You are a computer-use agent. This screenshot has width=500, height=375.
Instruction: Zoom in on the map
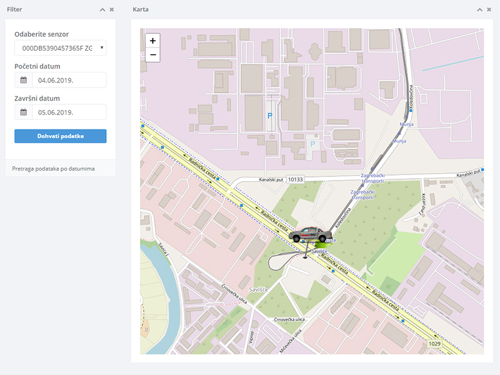click(152, 40)
